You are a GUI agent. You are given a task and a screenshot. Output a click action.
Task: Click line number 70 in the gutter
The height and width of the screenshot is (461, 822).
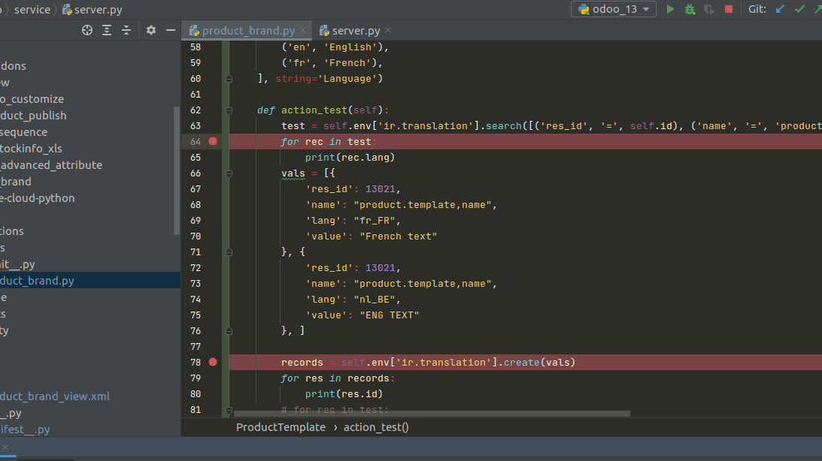click(x=195, y=236)
